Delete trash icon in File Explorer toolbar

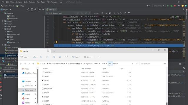(67, 57)
